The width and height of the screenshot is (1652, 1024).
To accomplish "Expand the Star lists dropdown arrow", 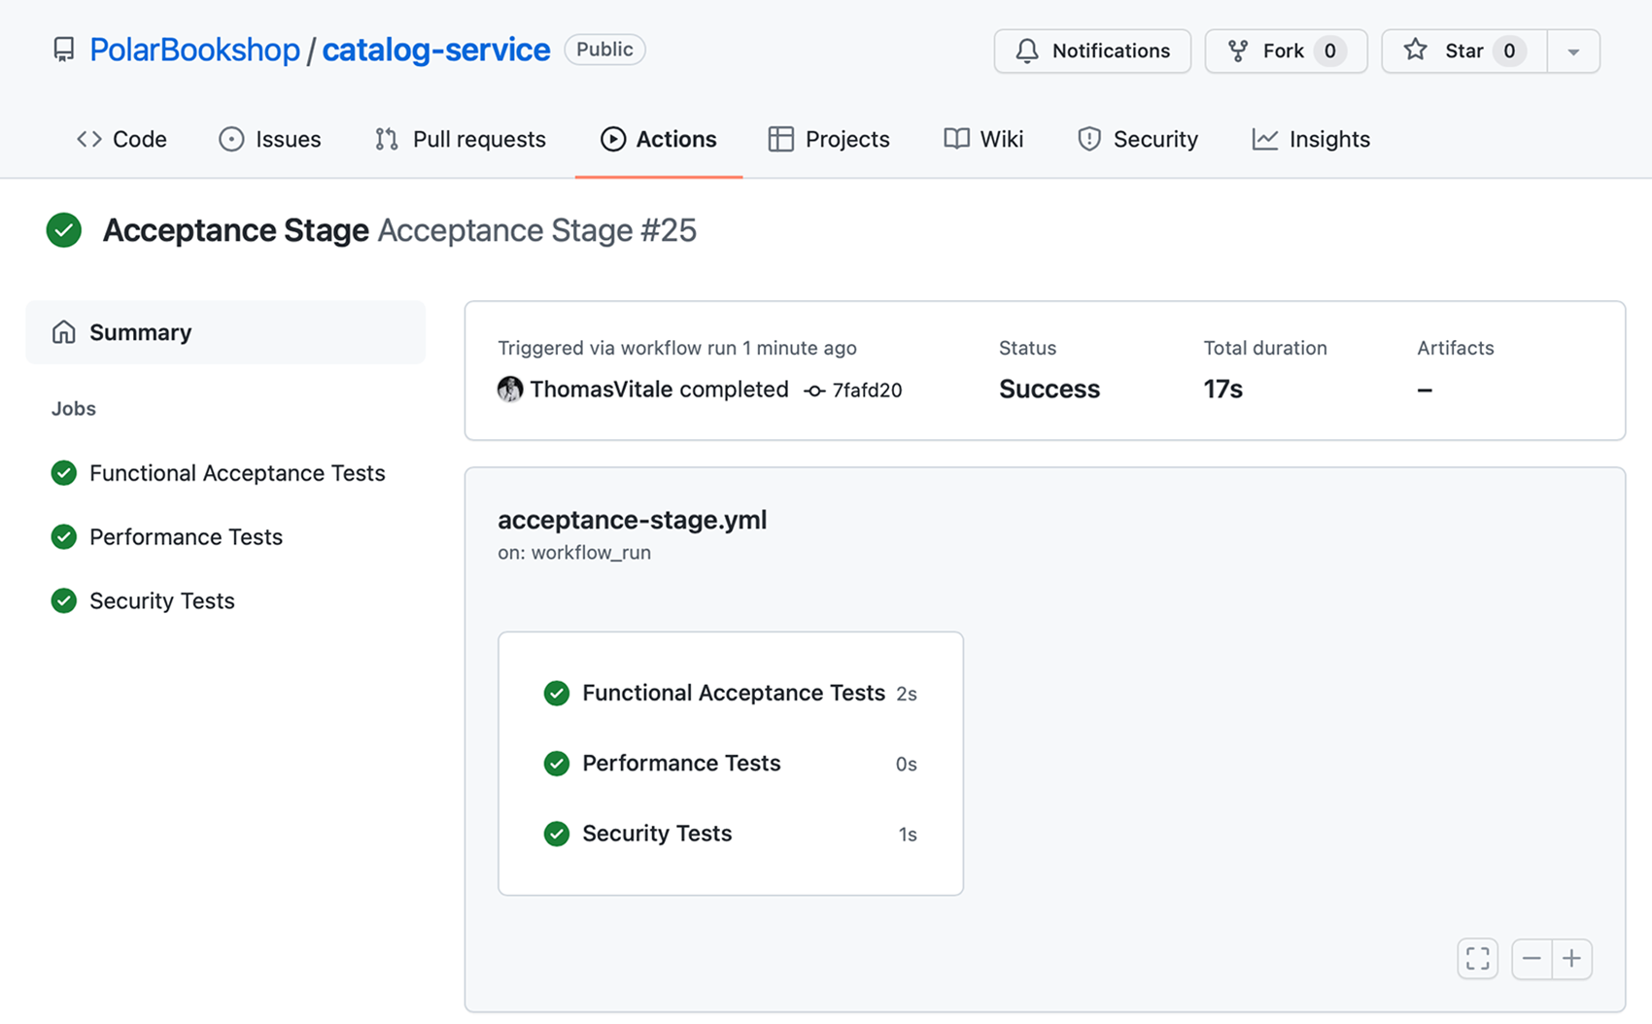I will click(x=1573, y=51).
